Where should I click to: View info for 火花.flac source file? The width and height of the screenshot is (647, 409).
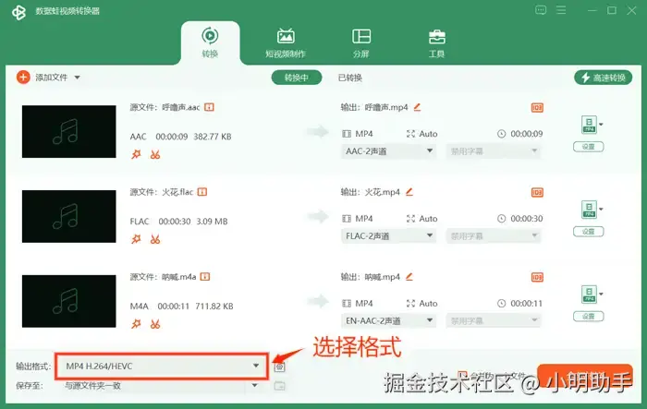coord(202,192)
